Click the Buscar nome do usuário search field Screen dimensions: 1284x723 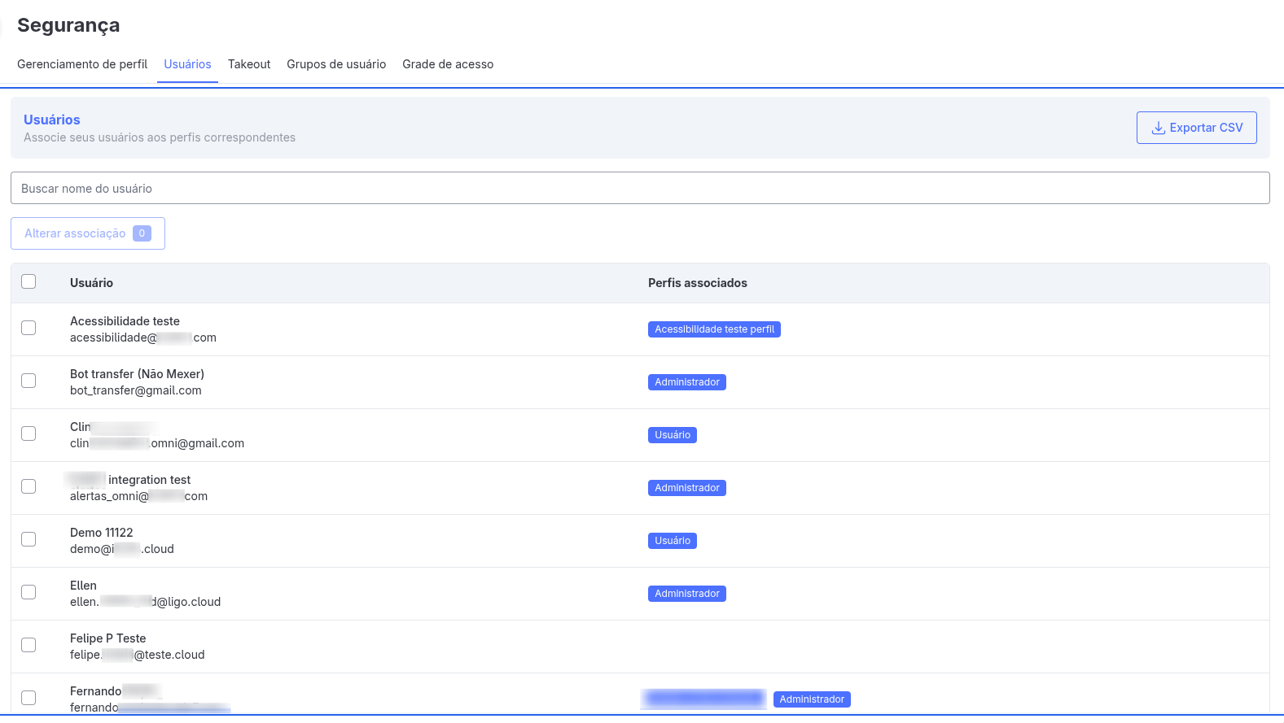tap(640, 188)
